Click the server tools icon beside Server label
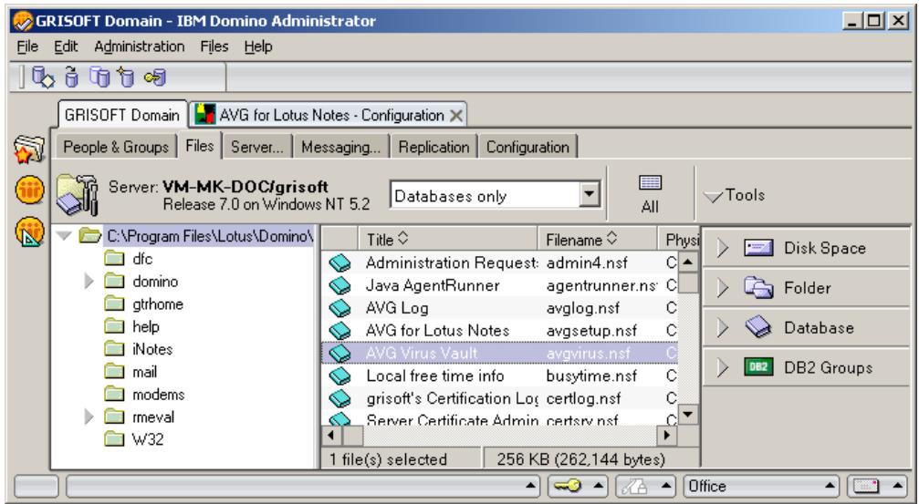919x504 pixels. (77, 194)
